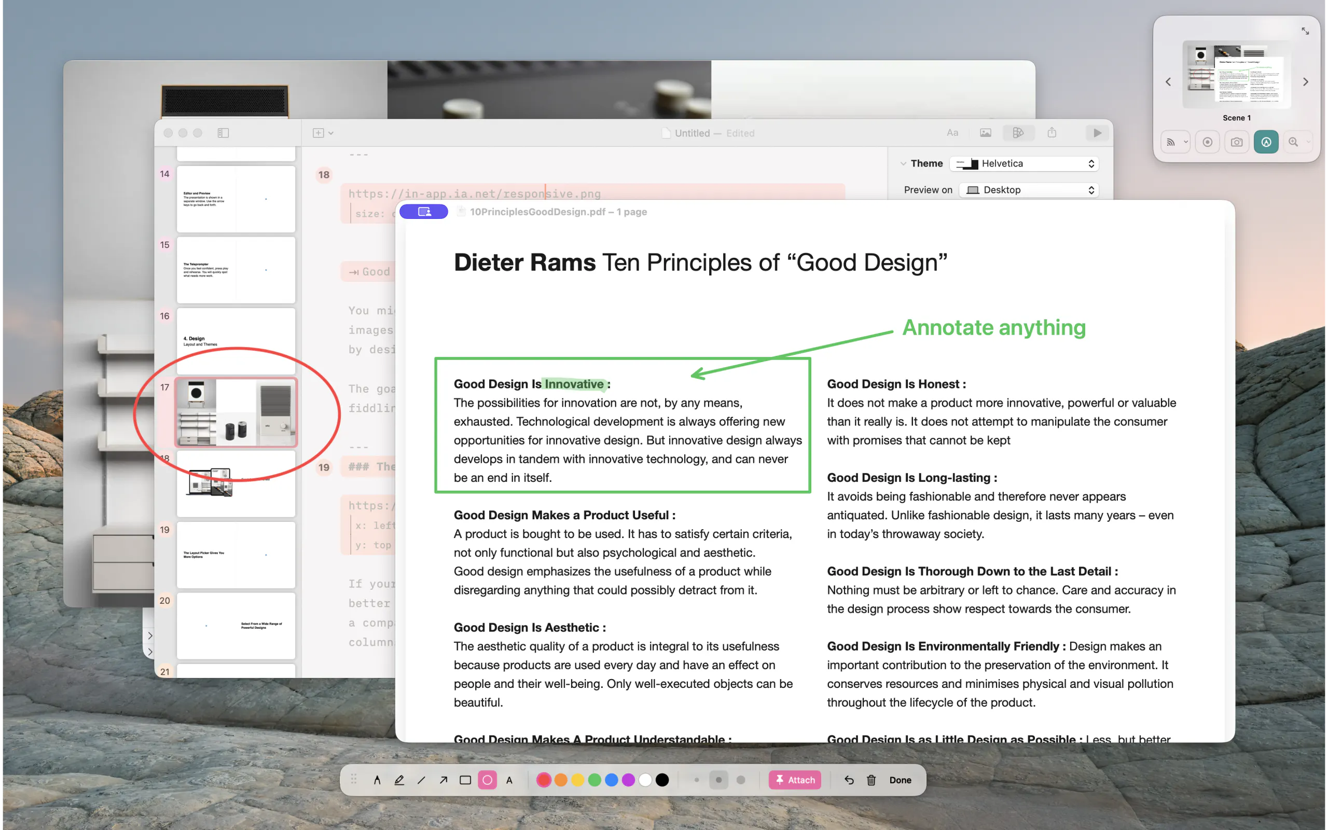Open the zoom options dropdown arrow
Image resolution: width=1328 pixels, height=830 pixels.
pyautogui.click(x=1308, y=142)
